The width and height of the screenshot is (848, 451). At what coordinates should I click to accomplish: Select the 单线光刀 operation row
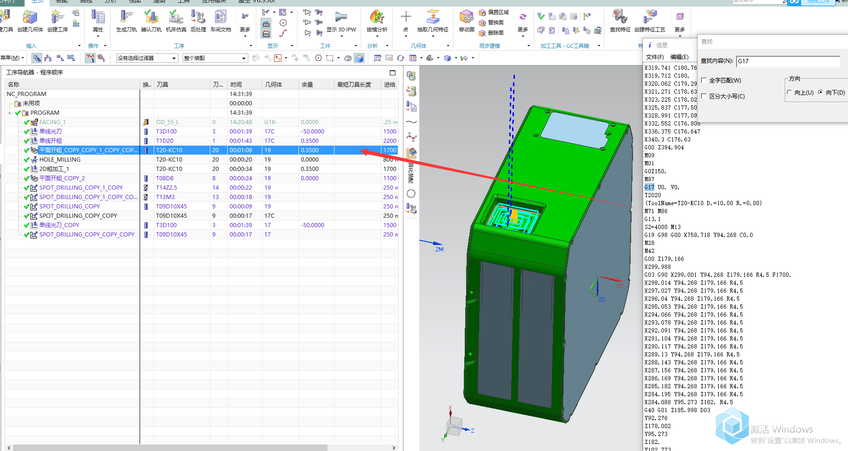51,132
